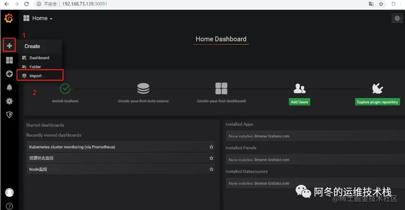Bookmark page with star icon
Screen dimensions: 405x210
pyautogui.click(x=381, y=4)
